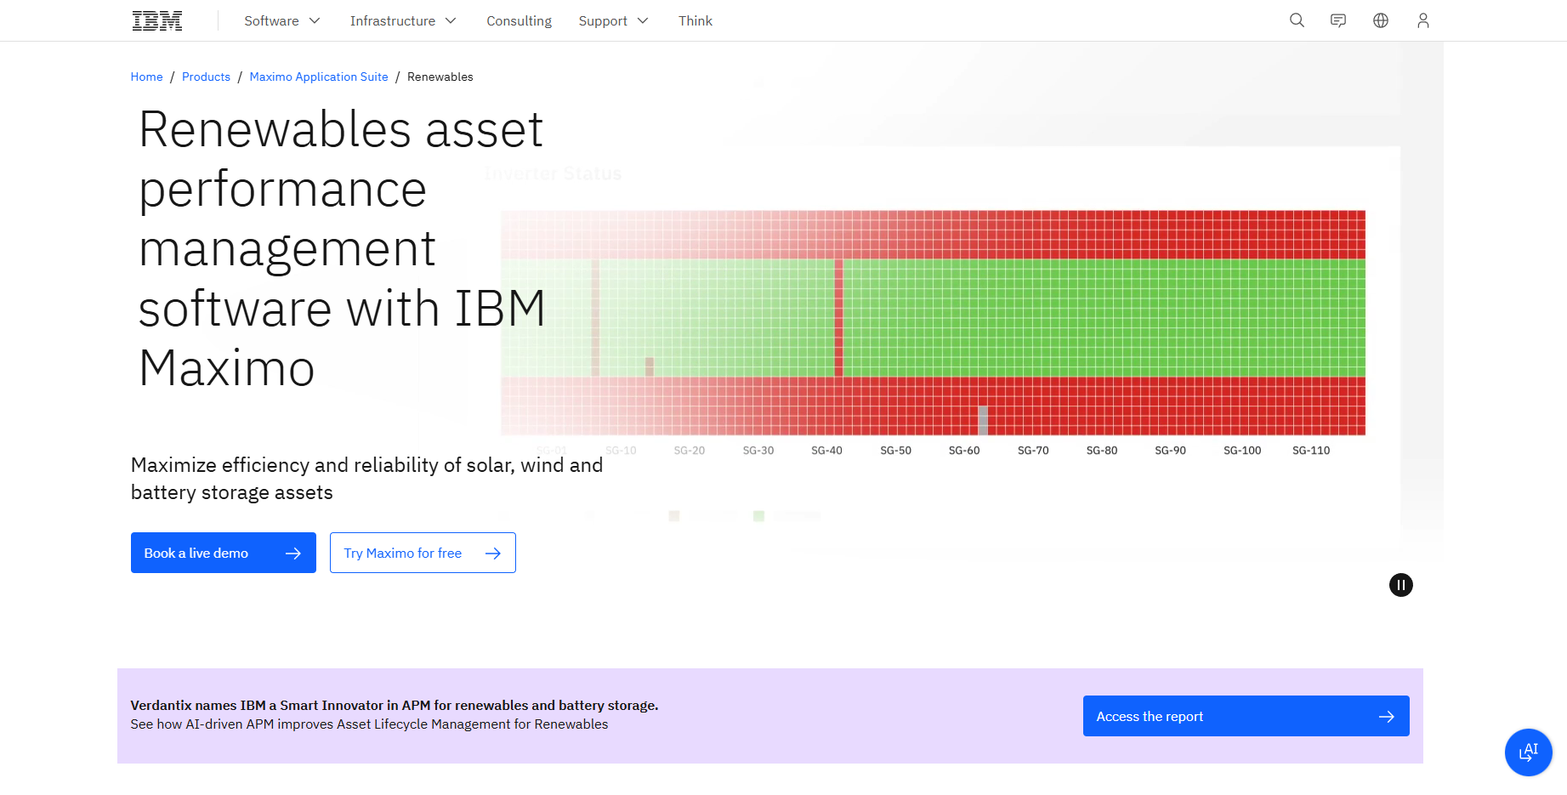1567x795 pixels.
Task: Open Maximo Application Suite breadcrumb
Action: (319, 77)
